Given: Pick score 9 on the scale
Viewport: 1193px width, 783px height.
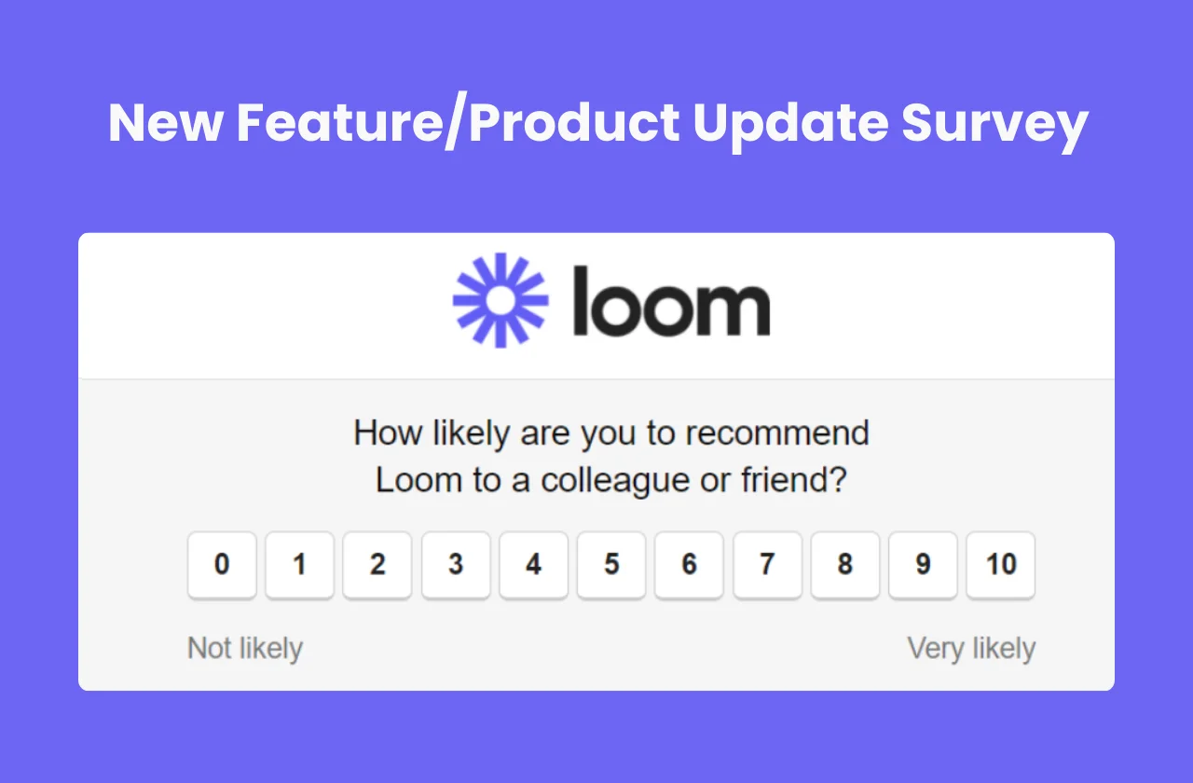Looking at the screenshot, I should point(923,565).
